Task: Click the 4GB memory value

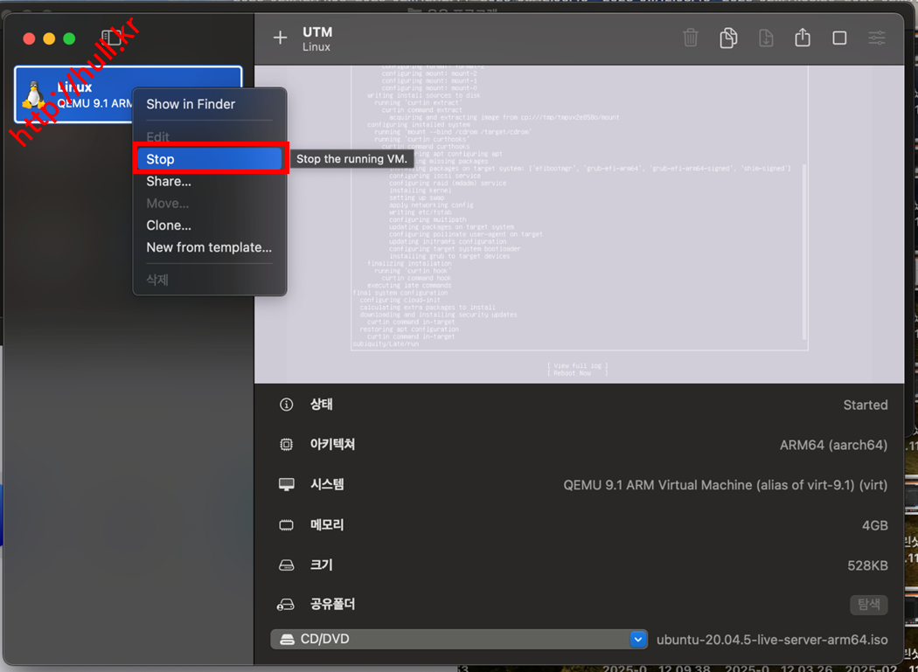Action: (x=874, y=526)
